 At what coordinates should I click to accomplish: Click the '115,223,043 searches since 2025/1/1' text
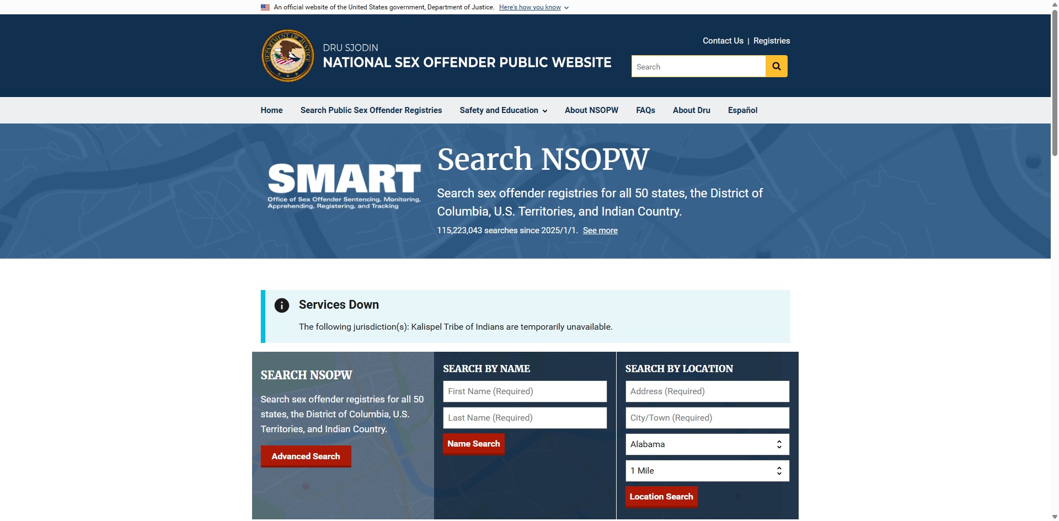pyautogui.click(x=507, y=230)
